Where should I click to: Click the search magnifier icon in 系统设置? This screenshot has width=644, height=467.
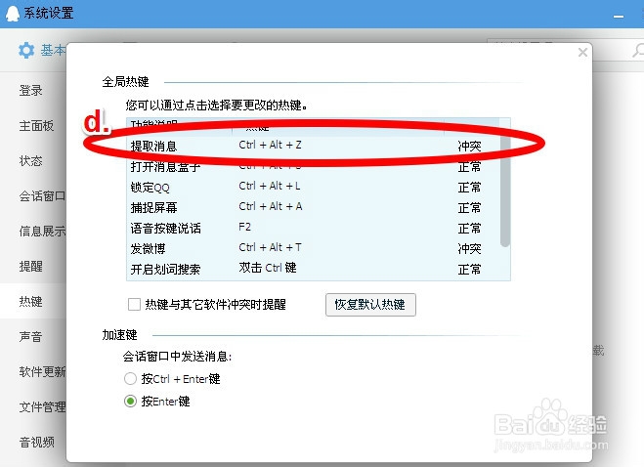tap(637, 51)
